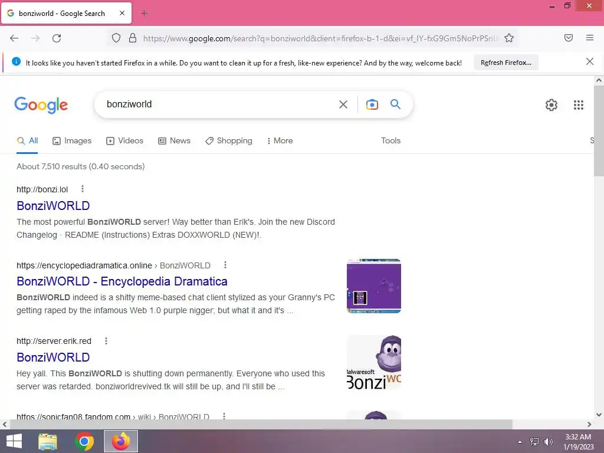
Task: Open the tracking protection shield icon
Action: coord(116,38)
